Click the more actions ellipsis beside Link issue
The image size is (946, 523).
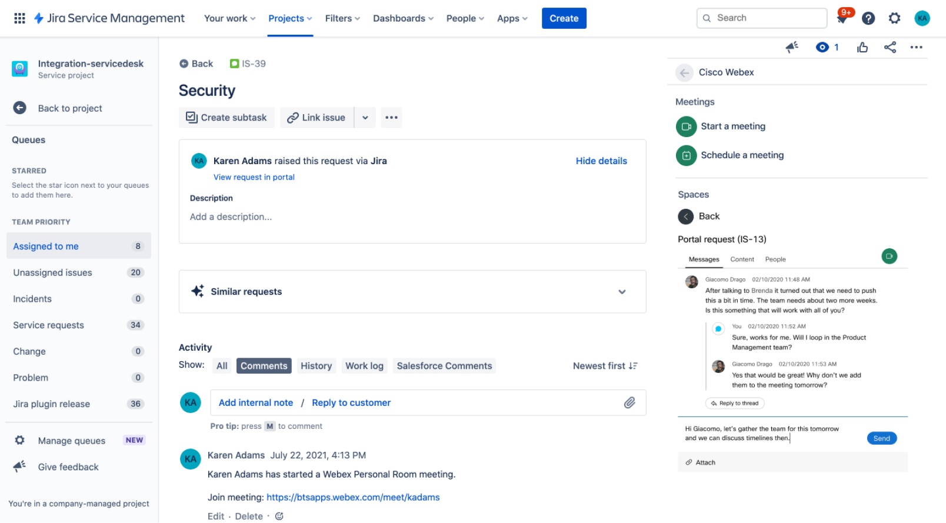[391, 118]
